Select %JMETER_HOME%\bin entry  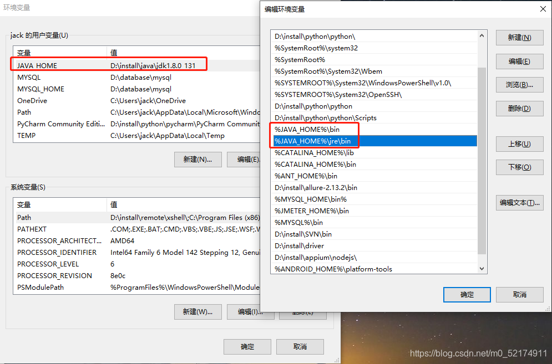374,211
